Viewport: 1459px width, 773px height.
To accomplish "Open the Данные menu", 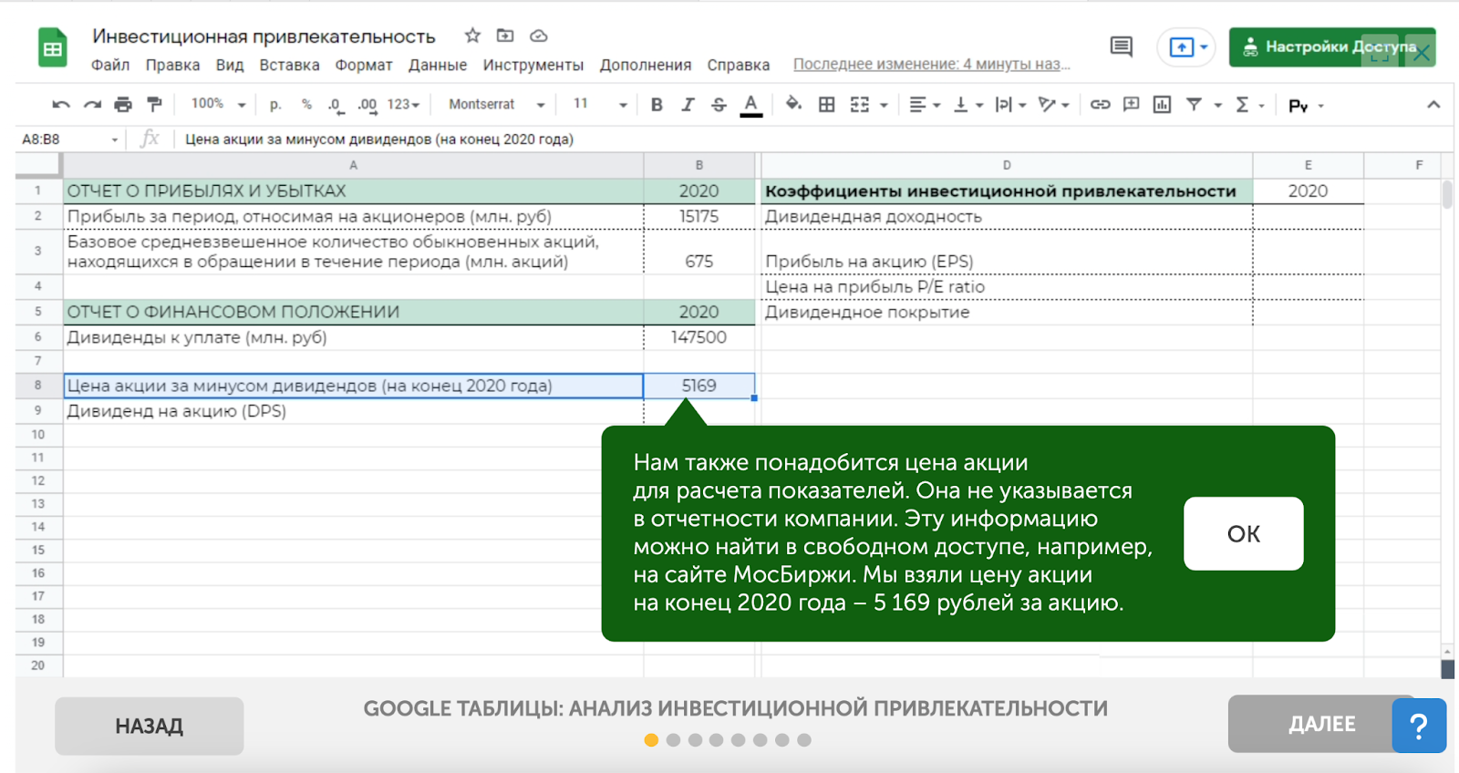I will pyautogui.click(x=438, y=65).
